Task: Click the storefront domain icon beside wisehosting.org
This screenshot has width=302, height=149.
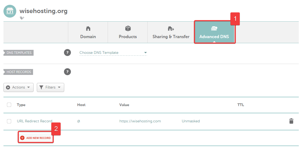Action: coord(10,11)
